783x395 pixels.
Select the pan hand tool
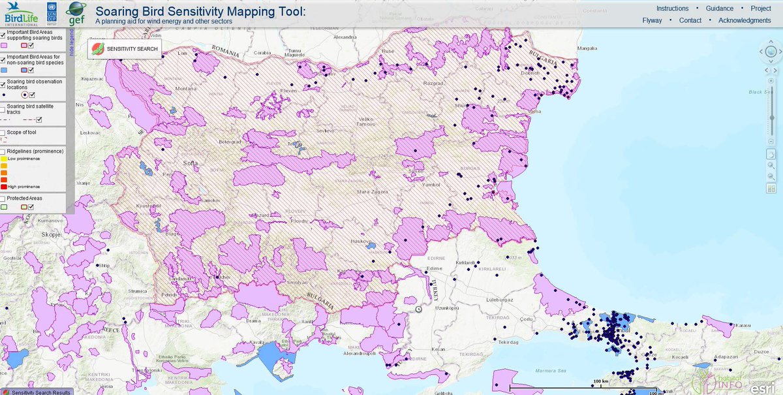(x=772, y=155)
